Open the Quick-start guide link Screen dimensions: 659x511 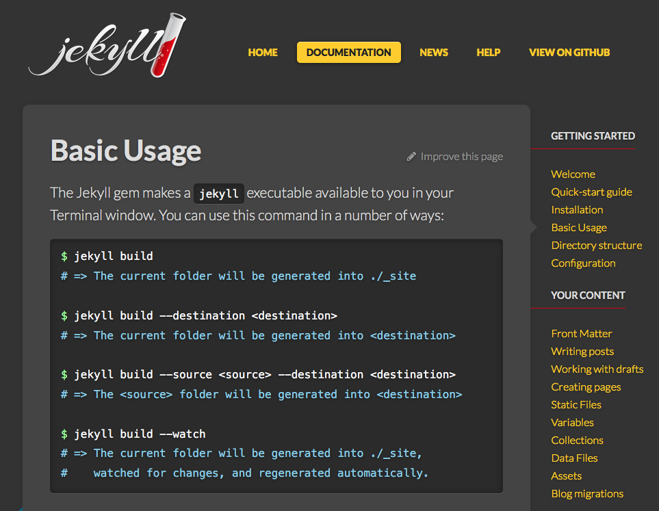click(591, 192)
